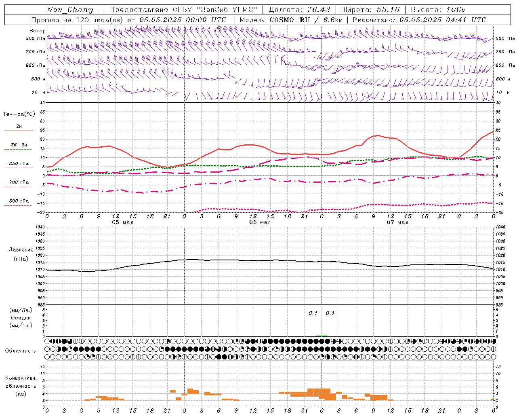Select the 'Давление' pressure panel label
Image resolution: width=517 pixels, height=414 pixels.
(x=21, y=250)
